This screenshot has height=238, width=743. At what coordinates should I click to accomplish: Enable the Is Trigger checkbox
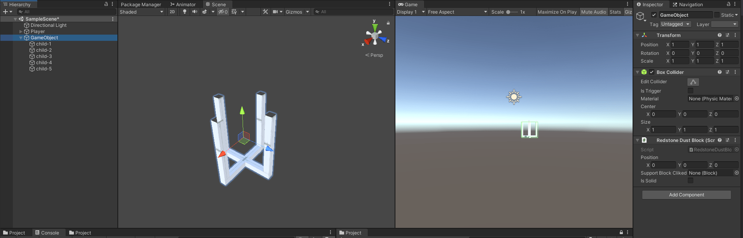coord(691,91)
